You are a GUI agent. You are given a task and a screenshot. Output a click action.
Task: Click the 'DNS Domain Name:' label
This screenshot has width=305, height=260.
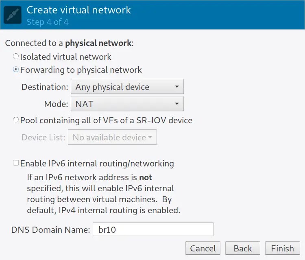pyautogui.click(x=50, y=229)
